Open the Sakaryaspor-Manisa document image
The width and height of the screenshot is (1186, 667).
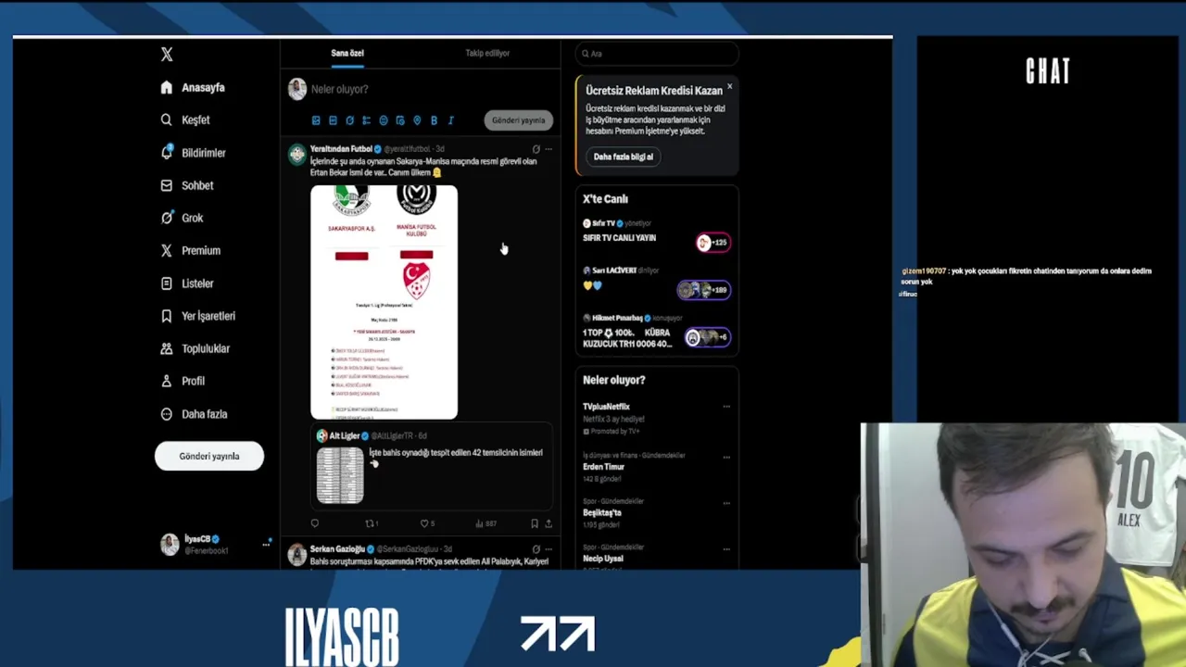click(384, 302)
